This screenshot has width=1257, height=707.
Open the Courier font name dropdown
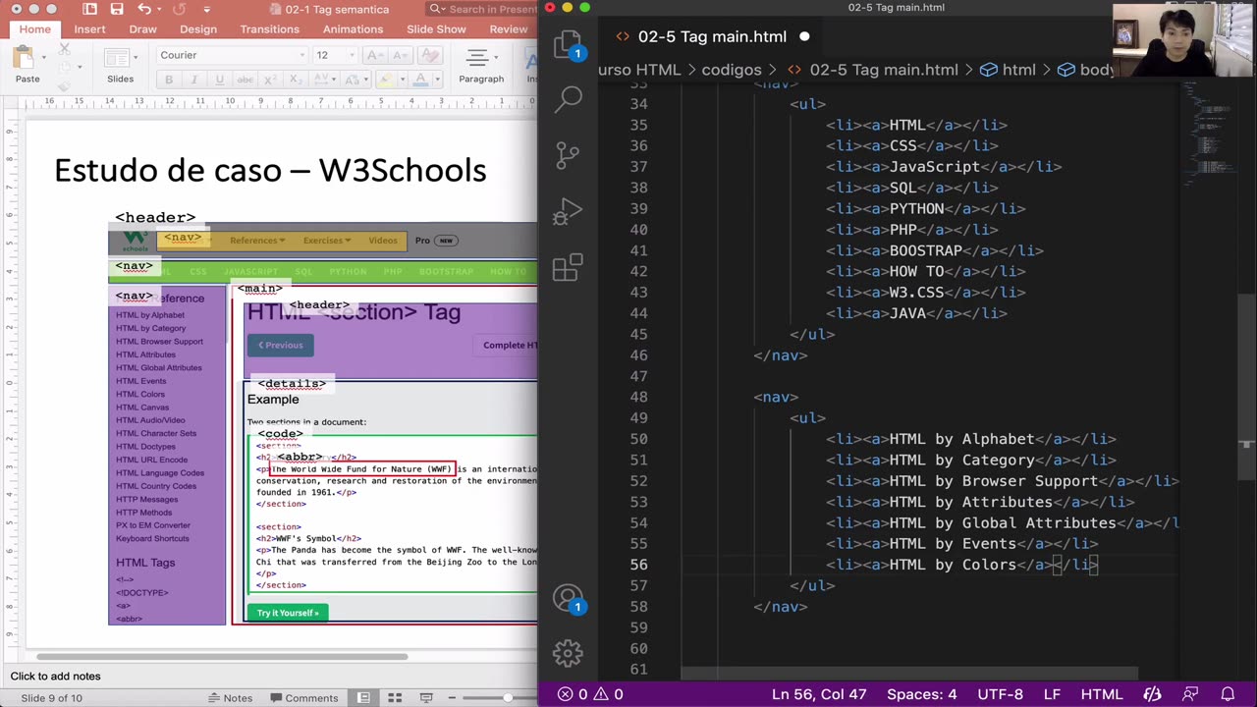pos(302,55)
